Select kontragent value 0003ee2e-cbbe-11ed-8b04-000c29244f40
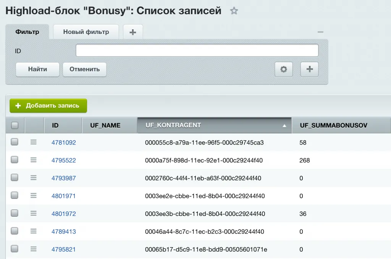391x259 pixels. pos(205,196)
